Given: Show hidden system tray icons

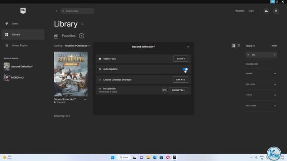Looking at the screenshot, I should 251,157.
